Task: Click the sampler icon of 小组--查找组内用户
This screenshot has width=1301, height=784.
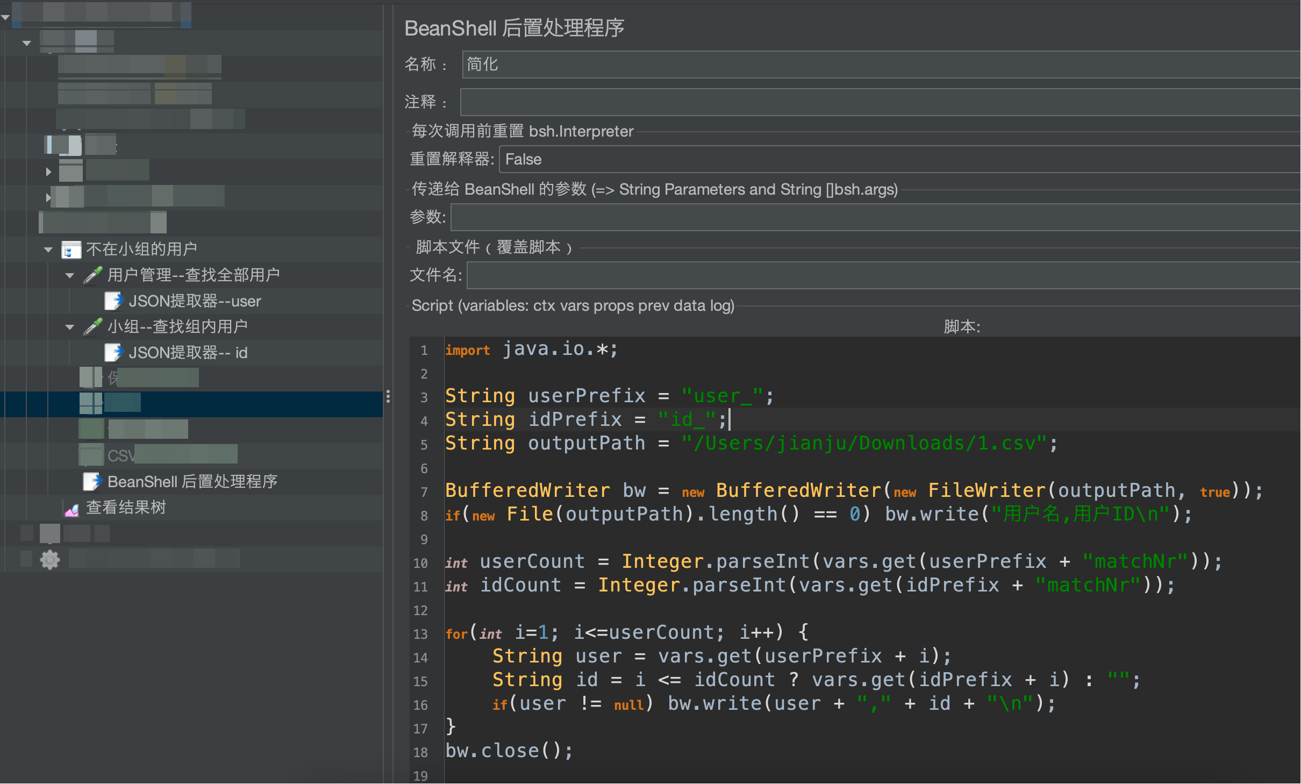Action: tap(92, 326)
